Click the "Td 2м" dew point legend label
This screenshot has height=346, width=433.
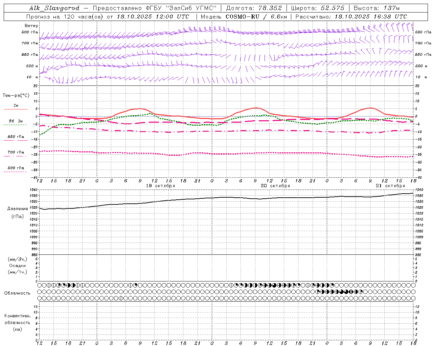point(16,121)
